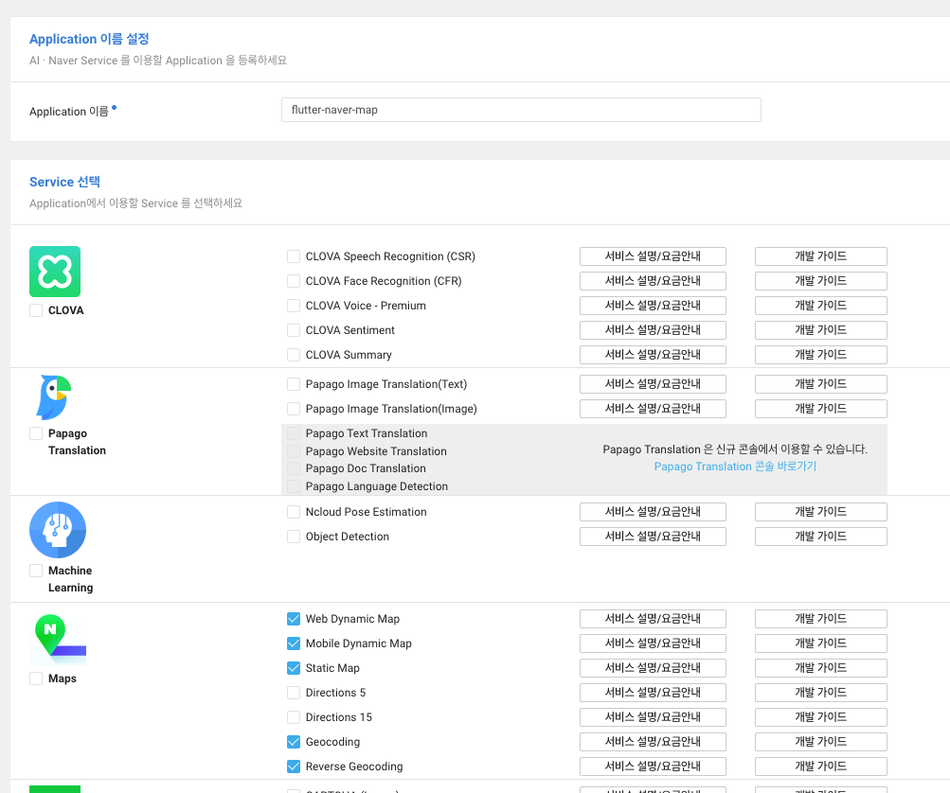Check the CLOVA group checkbox
This screenshot has width=950, height=793.
click(36, 310)
